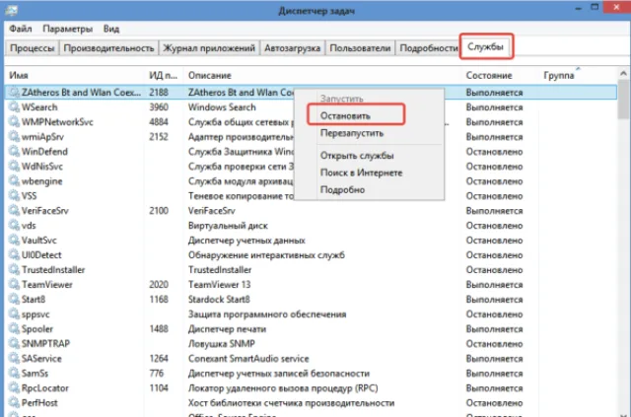Viewport: 631px width, 417px height.
Task: Click the gear icon beside TrustedInstaller
Action: coord(14,270)
